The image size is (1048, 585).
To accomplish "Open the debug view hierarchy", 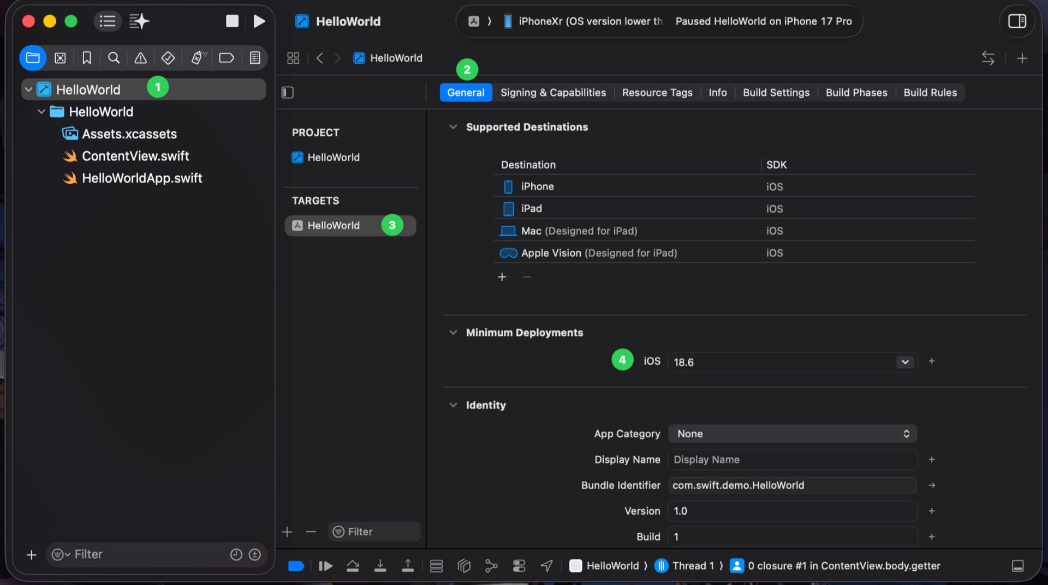I will pos(464,566).
